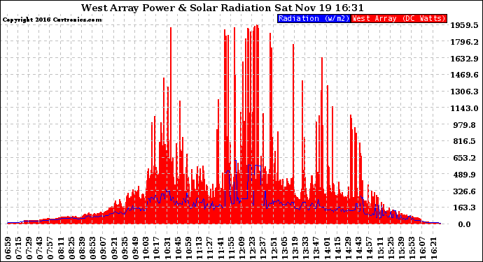Click the x-axis time label 10:45
This screenshot has height=262, width=483.
(x=178, y=248)
